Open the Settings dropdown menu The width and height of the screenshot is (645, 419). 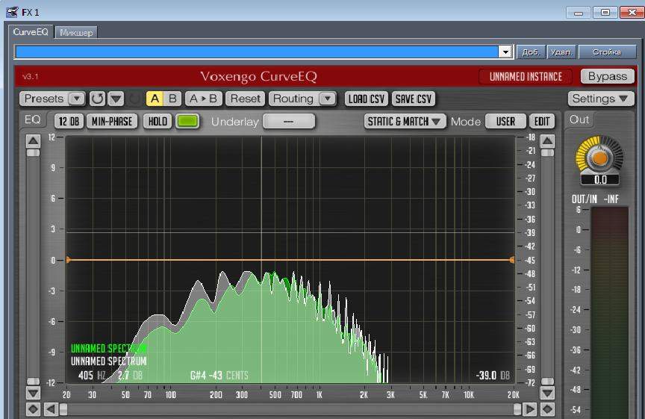(x=601, y=99)
